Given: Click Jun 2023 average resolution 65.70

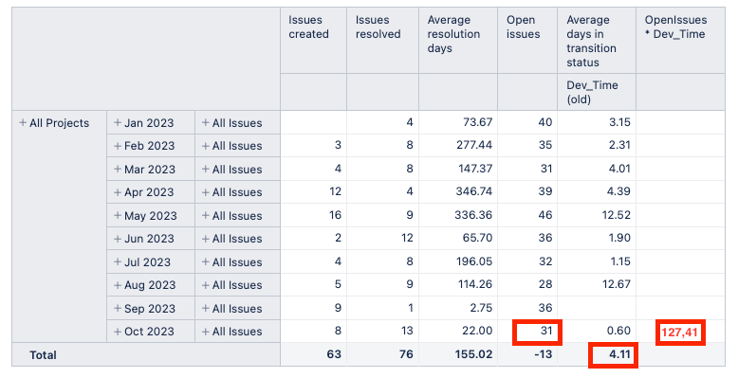Looking at the screenshot, I should [477, 238].
